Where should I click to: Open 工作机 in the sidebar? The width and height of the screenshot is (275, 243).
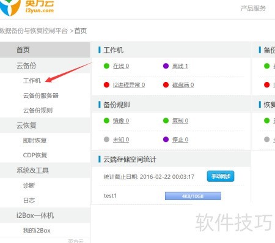32,81
